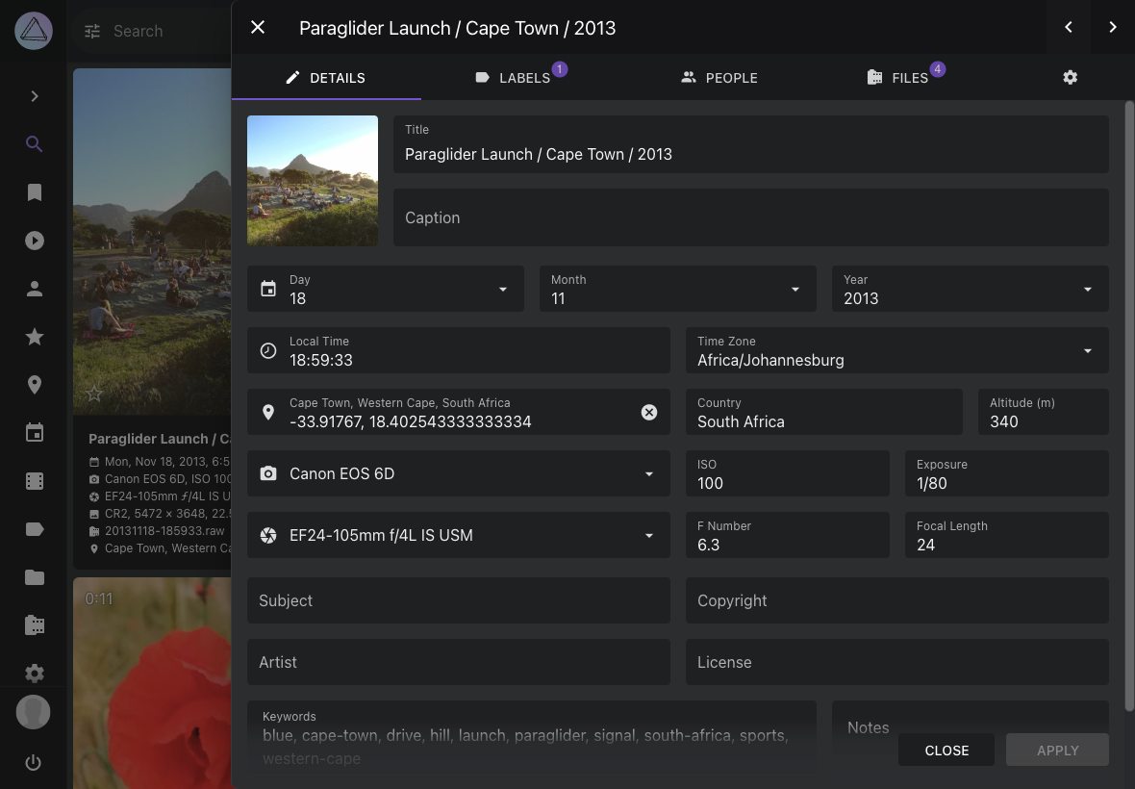The width and height of the screenshot is (1135, 789).
Task: Click the APPLY button
Action: [1057, 750]
